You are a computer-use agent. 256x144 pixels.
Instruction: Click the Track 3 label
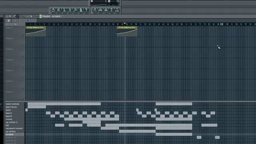[x=9, y=49]
